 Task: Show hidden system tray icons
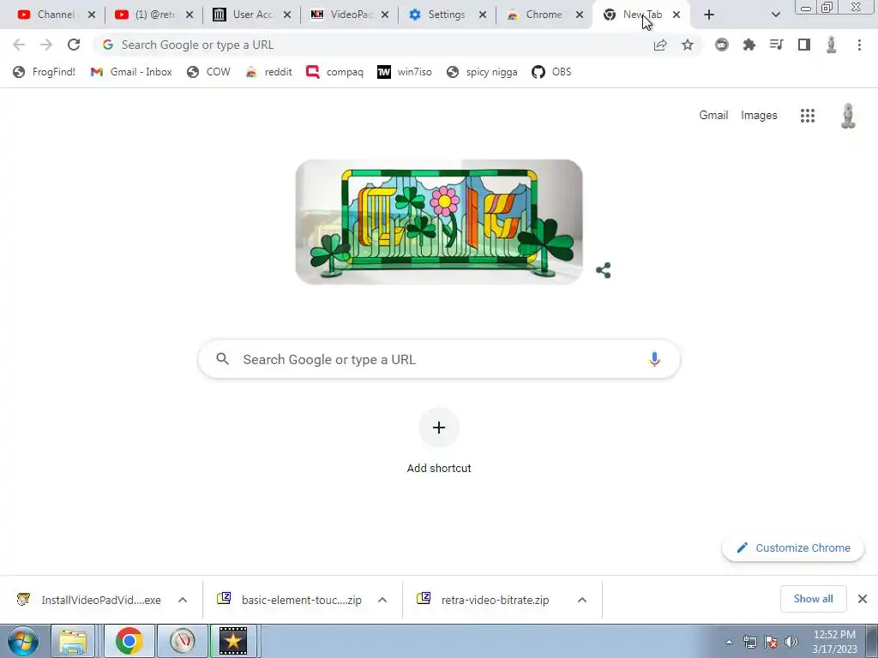pos(729,642)
